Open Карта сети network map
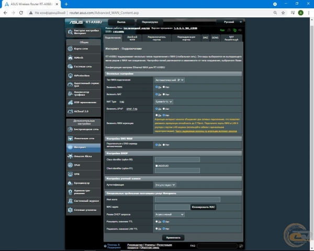The height and width of the screenshot is (251, 314). [x=84, y=49]
